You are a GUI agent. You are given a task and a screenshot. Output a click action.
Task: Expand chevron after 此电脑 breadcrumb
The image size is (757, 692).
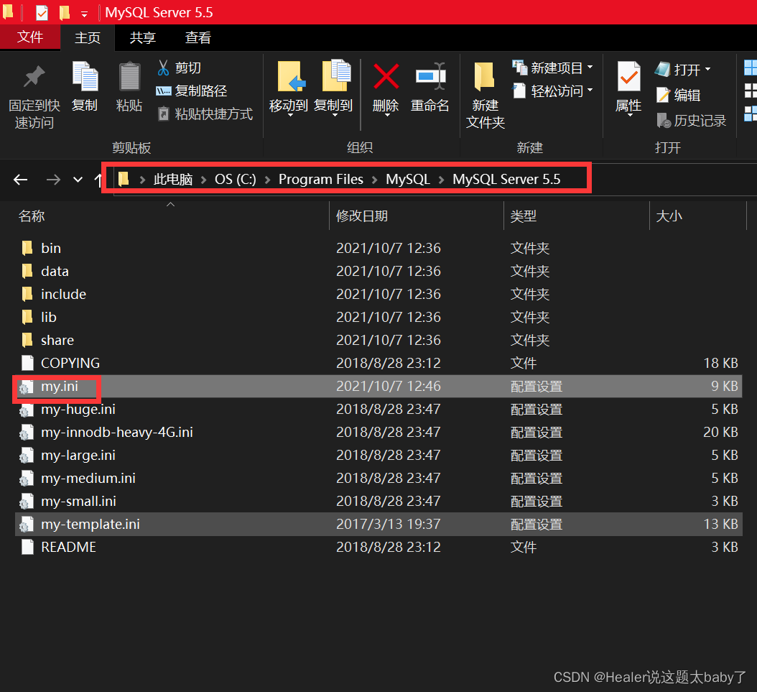[x=204, y=180]
